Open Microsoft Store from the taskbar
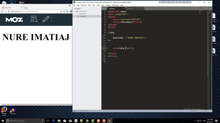 tap(65, 121)
